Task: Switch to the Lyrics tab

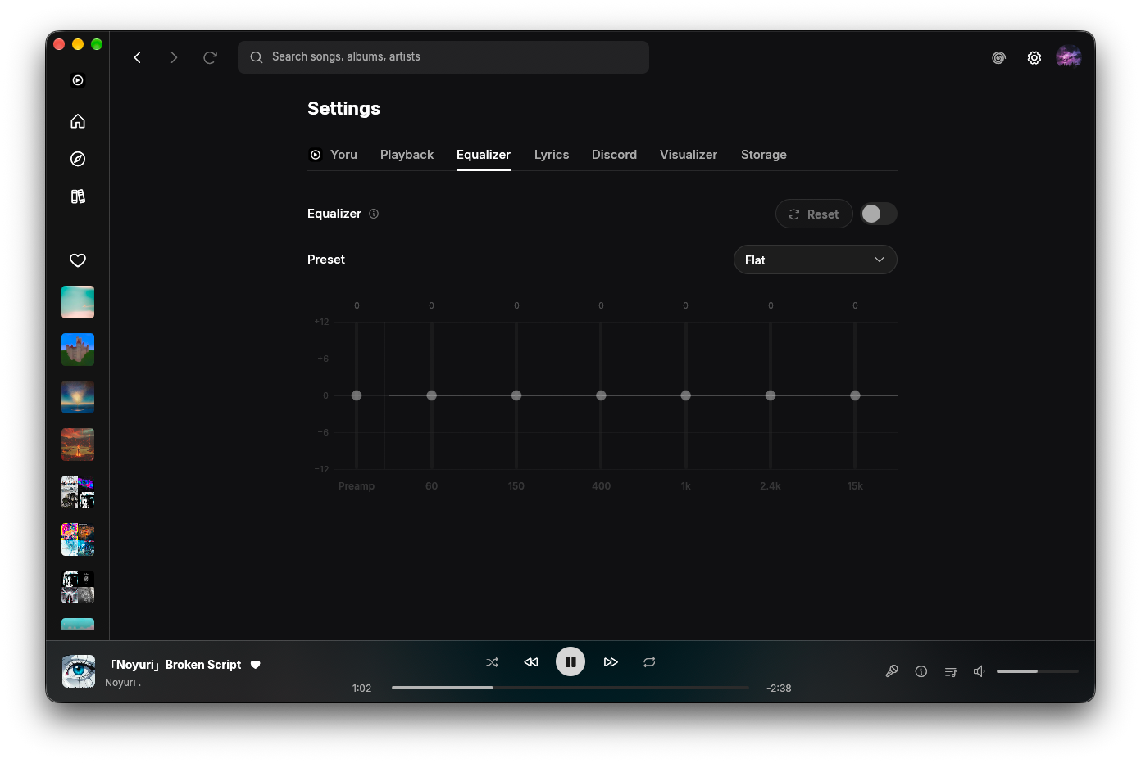Action: [x=552, y=155]
